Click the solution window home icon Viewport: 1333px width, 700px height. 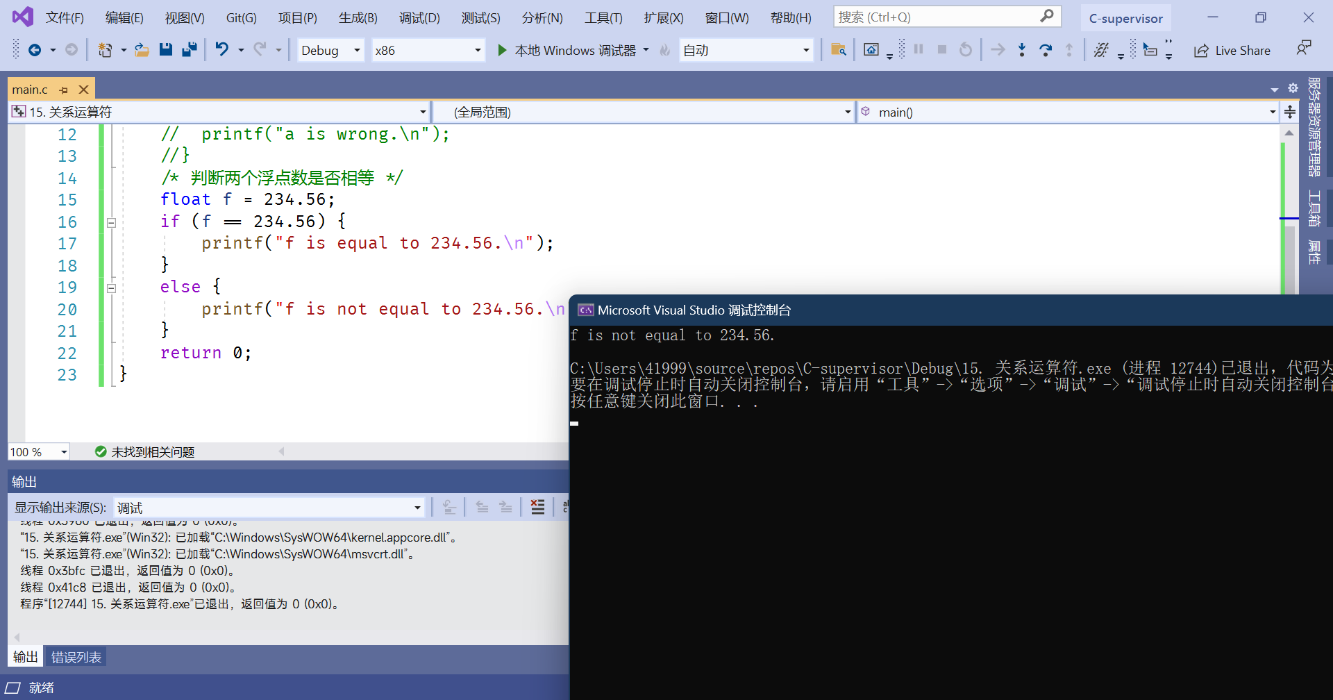tap(871, 50)
